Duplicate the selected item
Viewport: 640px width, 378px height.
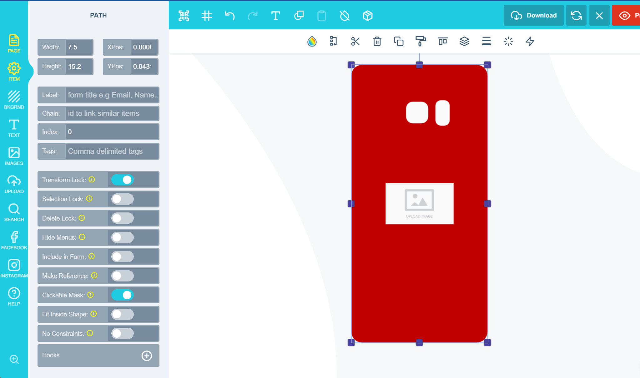(399, 41)
